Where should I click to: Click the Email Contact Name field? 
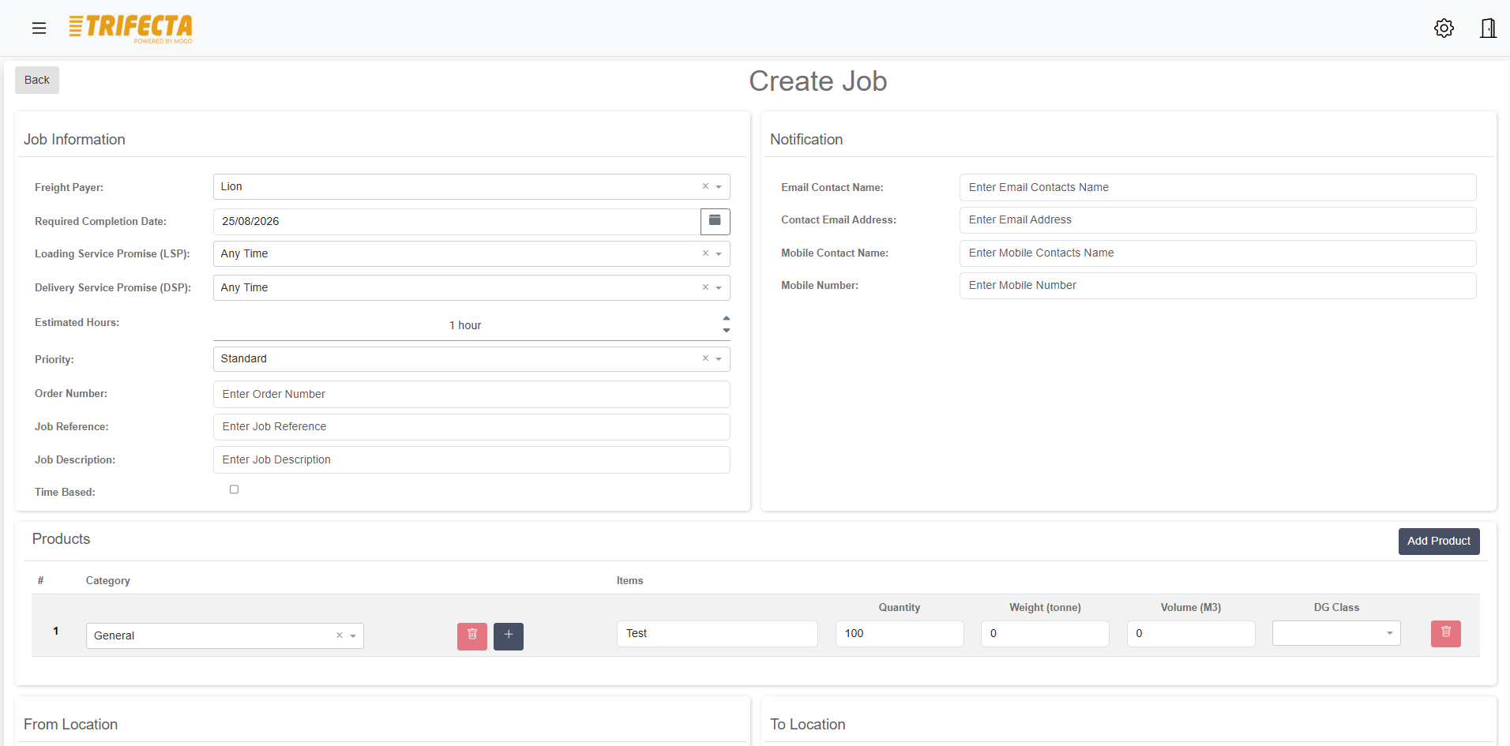click(x=1218, y=187)
